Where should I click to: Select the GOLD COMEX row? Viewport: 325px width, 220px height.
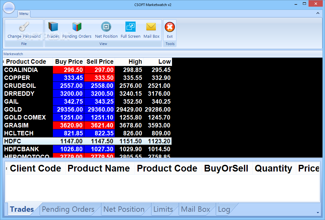[87, 117]
